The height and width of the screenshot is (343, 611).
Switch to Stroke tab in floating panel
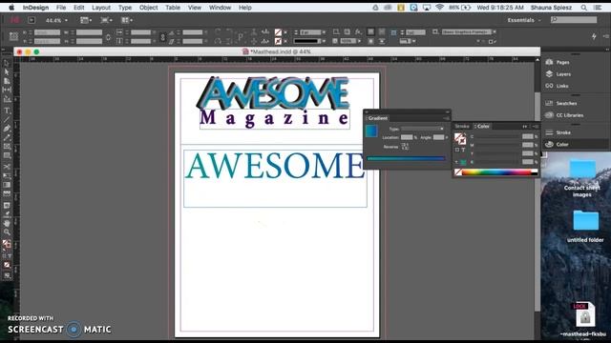click(462, 127)
